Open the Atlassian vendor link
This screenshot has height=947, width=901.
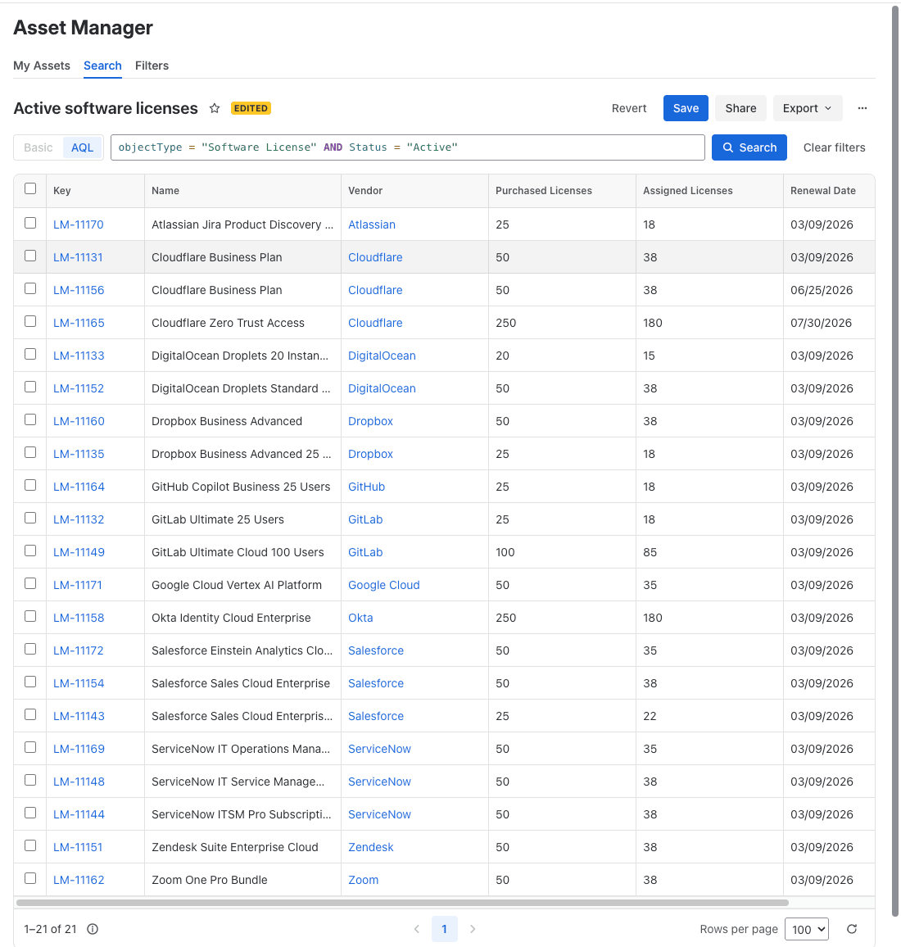click(x=371, y=224)
